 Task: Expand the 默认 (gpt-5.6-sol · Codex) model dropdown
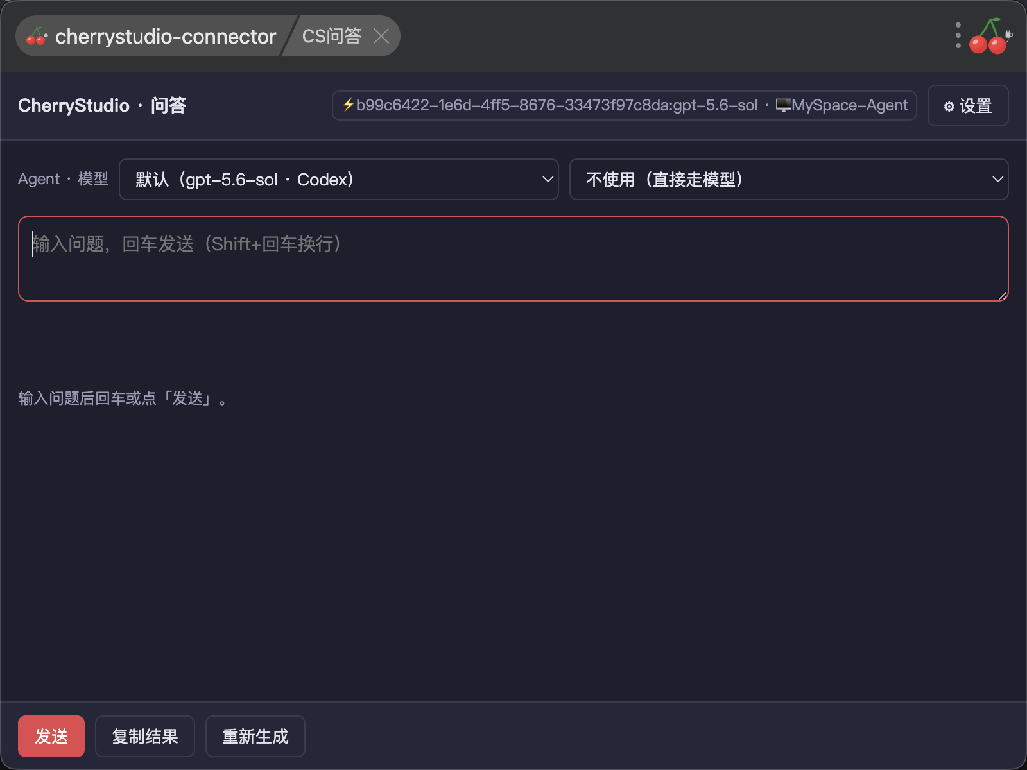(339, 180)
